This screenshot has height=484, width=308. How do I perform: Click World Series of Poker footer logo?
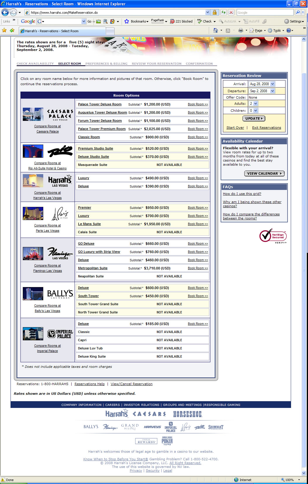click(x=167, y=441)
